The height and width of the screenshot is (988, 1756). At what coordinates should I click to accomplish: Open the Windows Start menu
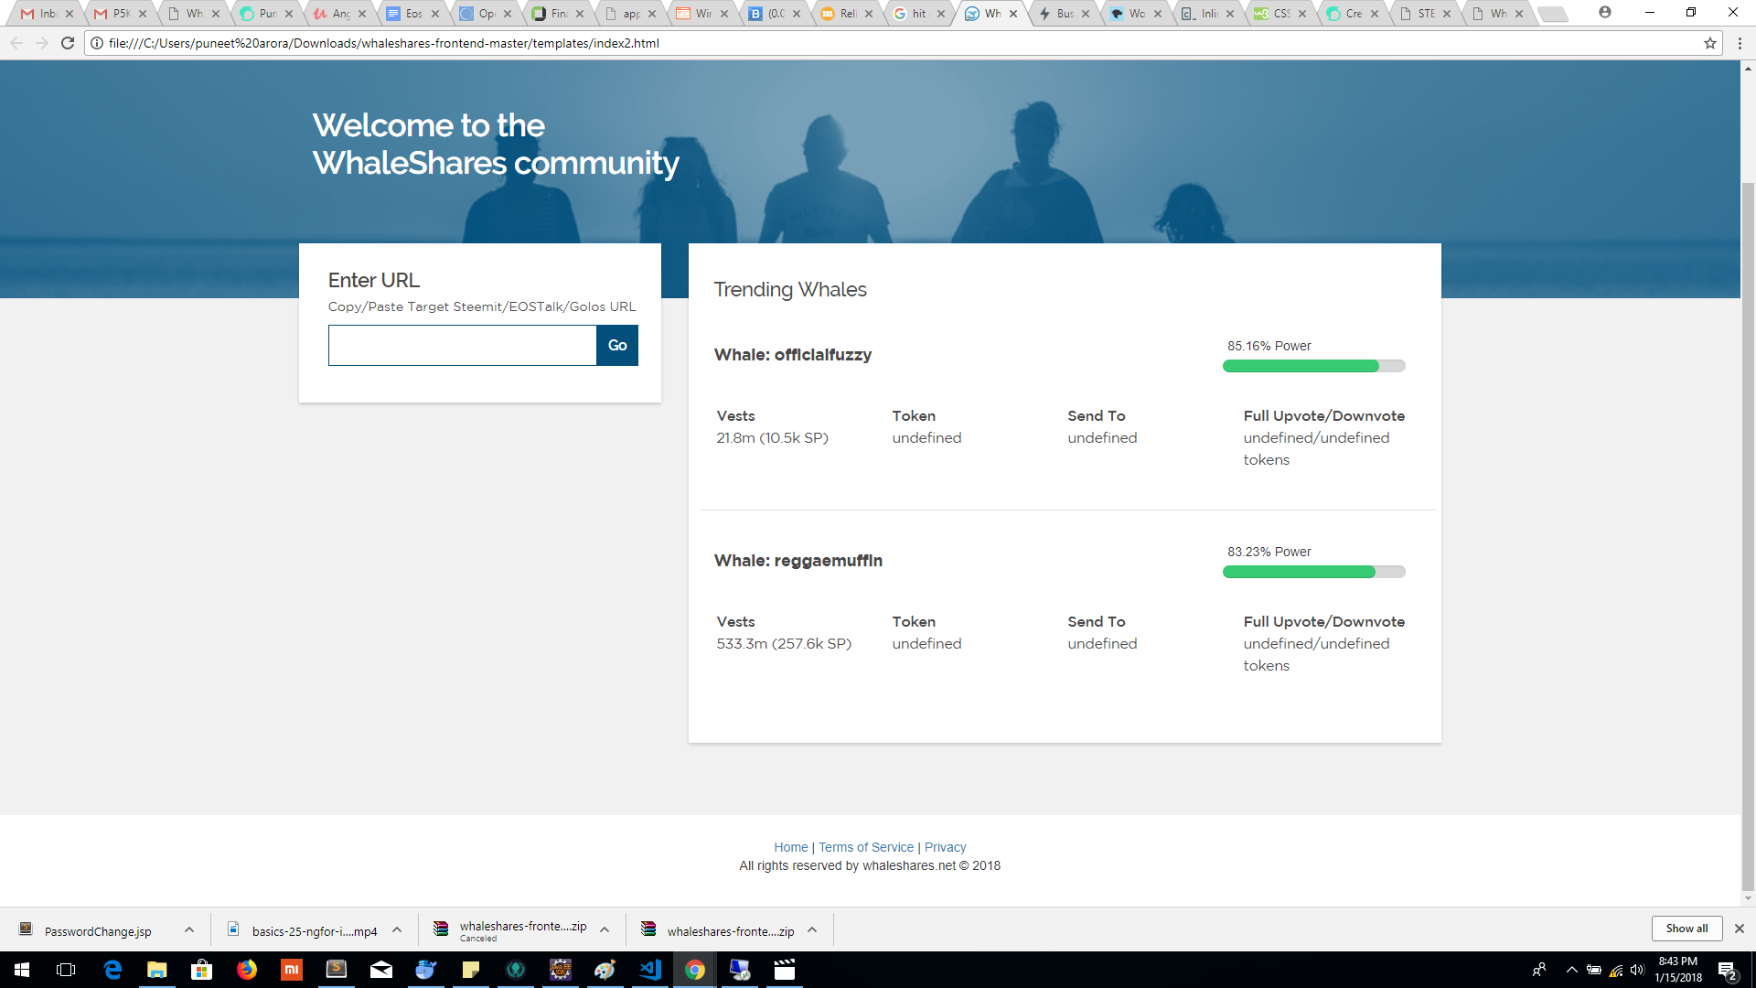coord(22,970)
